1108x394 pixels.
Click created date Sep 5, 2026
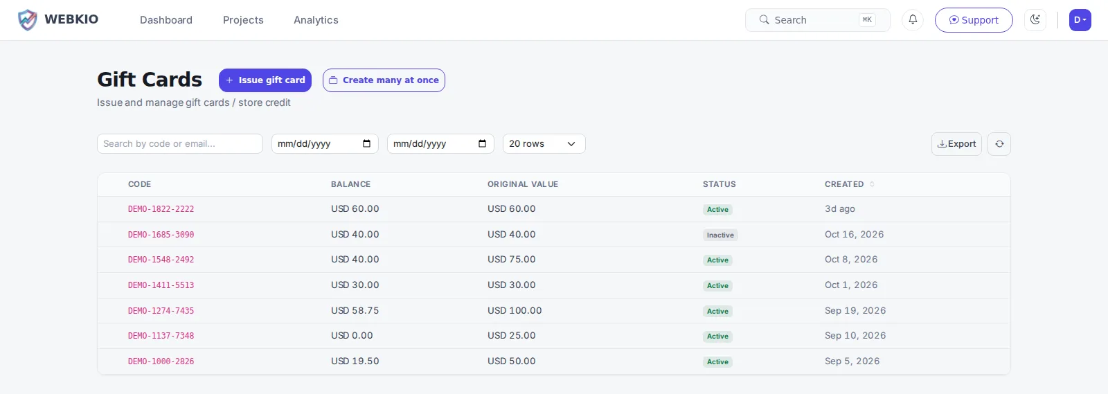pos(852,361)
